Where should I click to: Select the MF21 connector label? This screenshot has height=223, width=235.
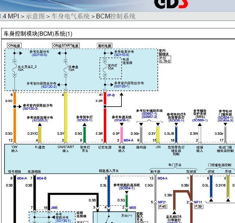point(162,202)
